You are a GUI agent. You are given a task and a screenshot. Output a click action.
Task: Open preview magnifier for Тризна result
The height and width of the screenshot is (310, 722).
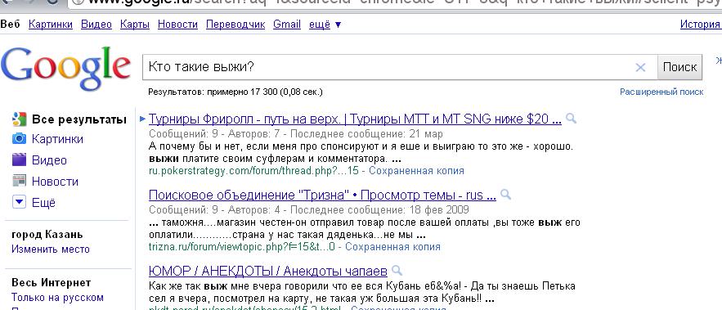point(505,195)
